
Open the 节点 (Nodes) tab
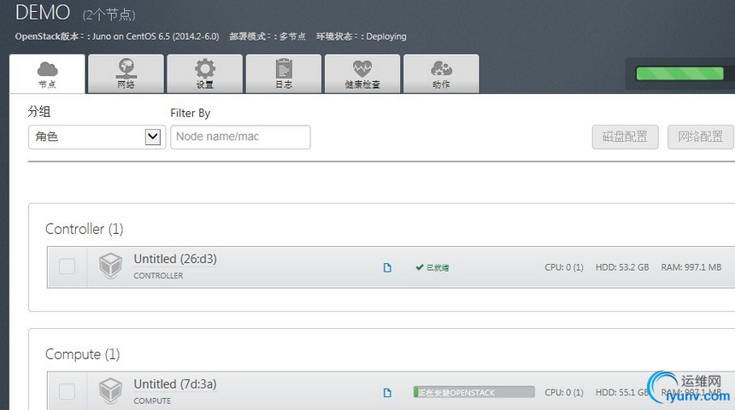pyautogui.click(x=47, y=74)
